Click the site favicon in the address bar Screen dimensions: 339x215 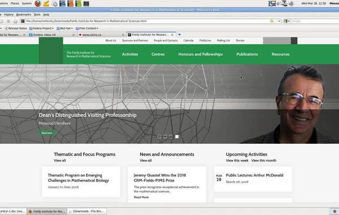[x=23, y=21]
